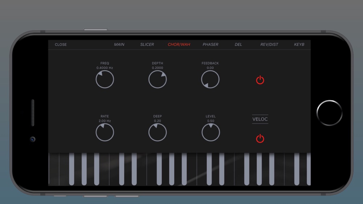Open the DEL effect tab

[238, 45]
